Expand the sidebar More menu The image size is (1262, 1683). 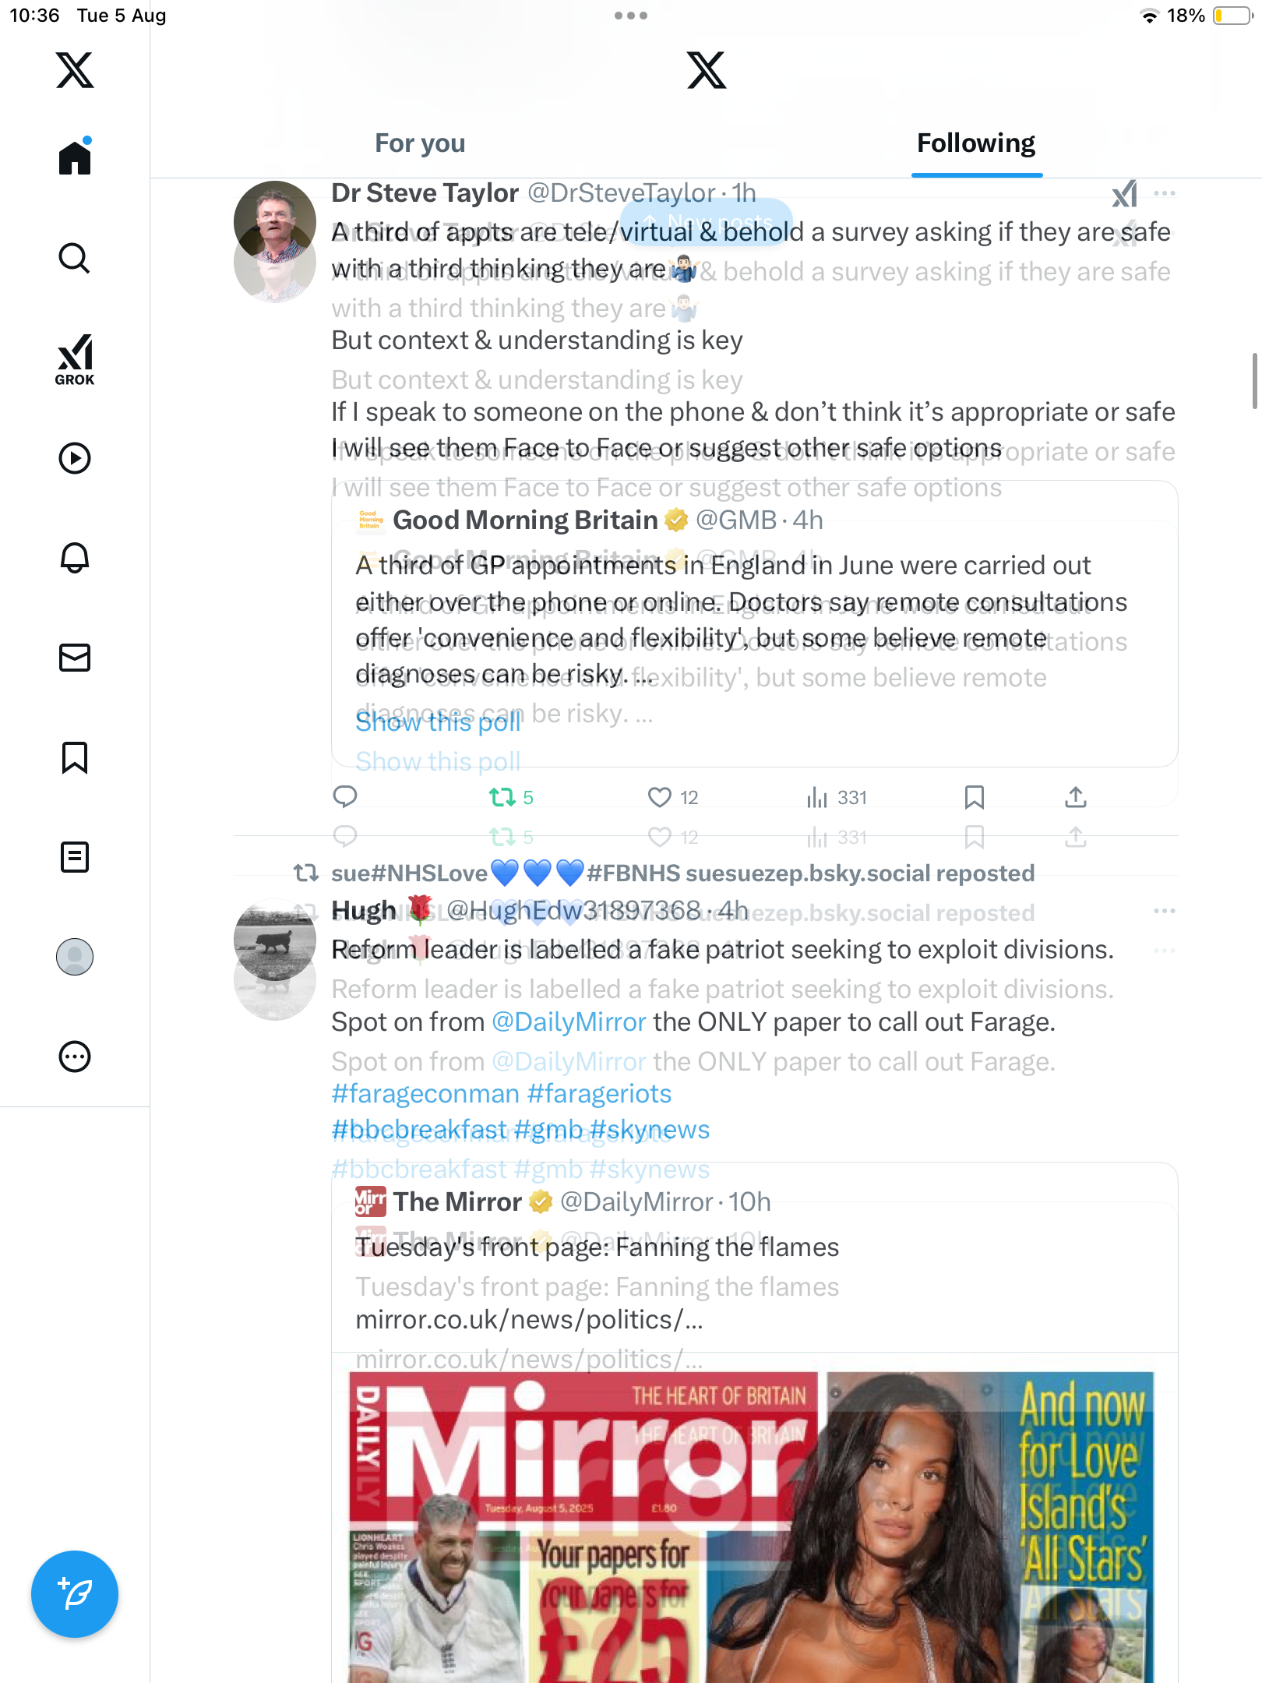coord(75,1057)
